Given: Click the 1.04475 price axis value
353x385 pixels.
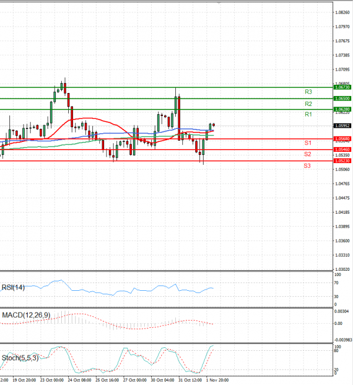Looking at the screenshot, I should pos(342,198).
